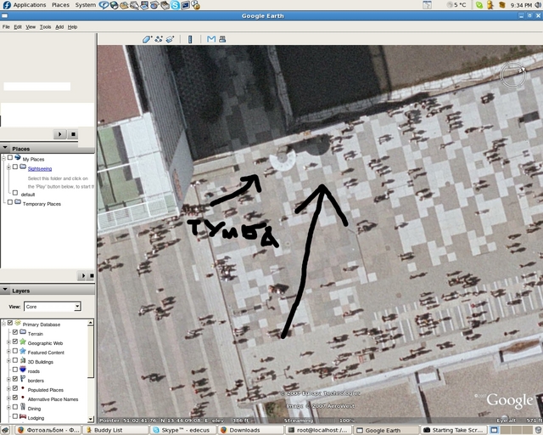Screen dimensions: 543x435
Task: Click Play tour button below Places list
Action: pyautogui.click(x=82, y=276)
